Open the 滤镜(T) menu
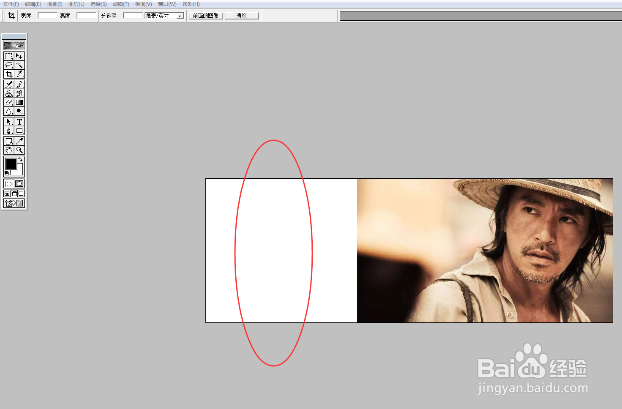 click(x=121, y=4)
